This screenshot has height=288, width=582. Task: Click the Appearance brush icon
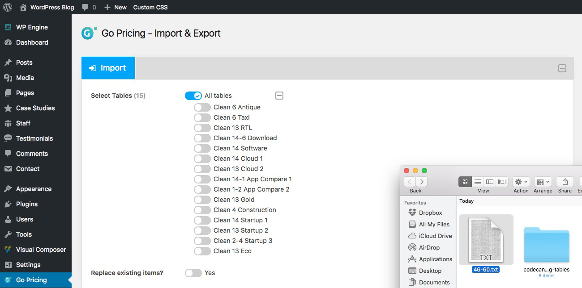(8, 189)
